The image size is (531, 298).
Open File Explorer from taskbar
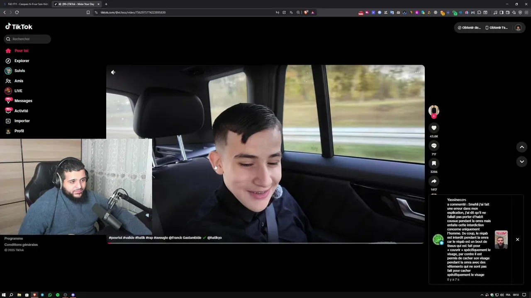[x=19, y=295]
